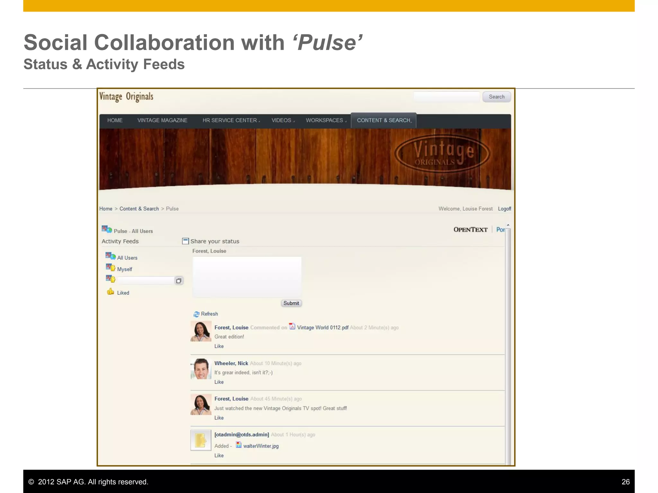Like the walterWinter.jpg added post
Viewport: 658px width, 493px height.
click(x=219, y=455)
